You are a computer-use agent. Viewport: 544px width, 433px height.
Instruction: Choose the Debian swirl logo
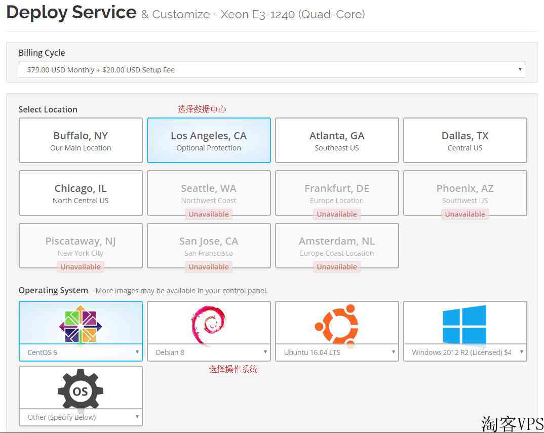coord(208,326)
